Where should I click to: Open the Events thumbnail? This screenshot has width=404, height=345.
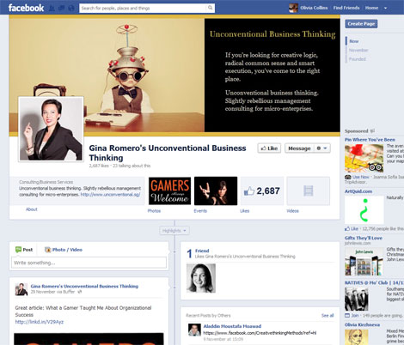[x=216, y=191]
